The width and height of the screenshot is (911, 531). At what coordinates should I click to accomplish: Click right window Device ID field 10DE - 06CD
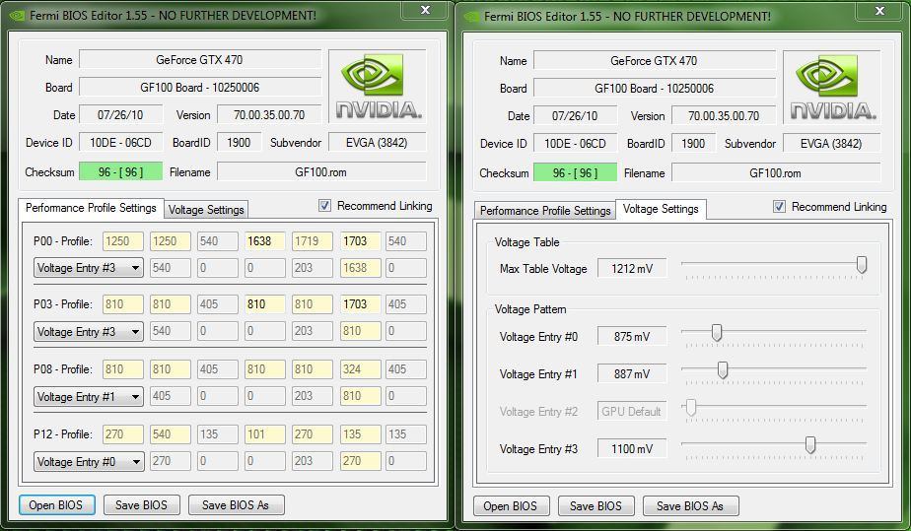(x=575, y=144)
